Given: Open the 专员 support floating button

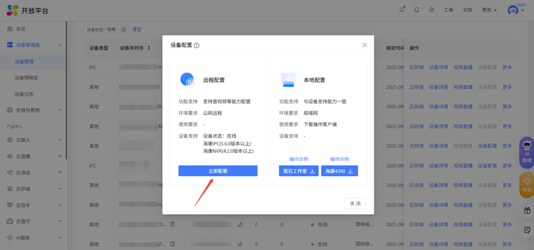Looking at the screenshot, I should (x=526, y=184).
